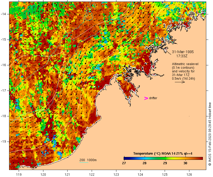
Task: Click the 122 longitude axis label
Action: click(x=92, y=174)
